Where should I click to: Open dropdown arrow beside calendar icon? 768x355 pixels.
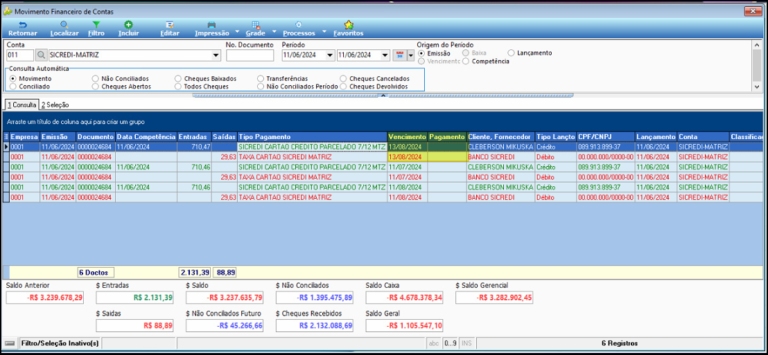tap(410, 56)
